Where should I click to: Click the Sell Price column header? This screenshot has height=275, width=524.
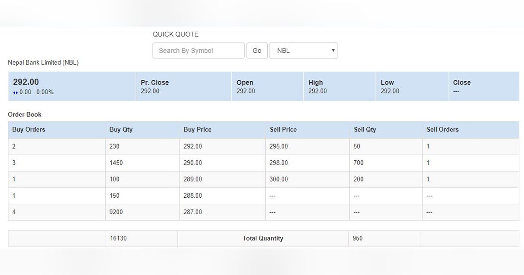[283, 130]
